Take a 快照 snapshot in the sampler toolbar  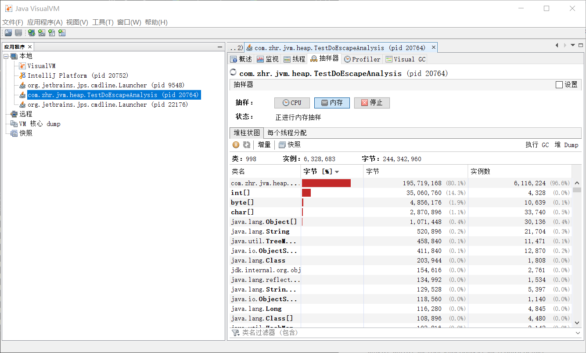(x=290, y=145)
